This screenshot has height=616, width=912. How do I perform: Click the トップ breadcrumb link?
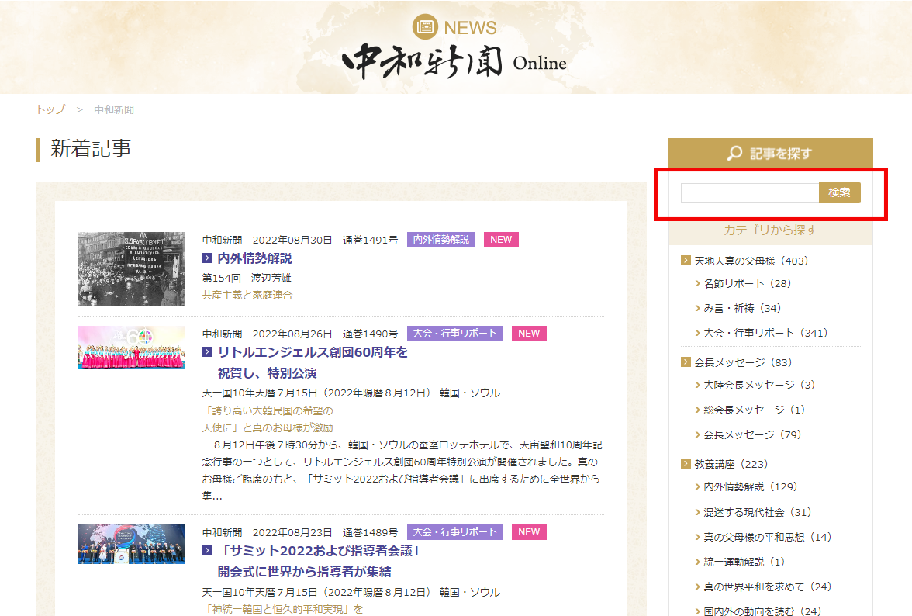50,109
